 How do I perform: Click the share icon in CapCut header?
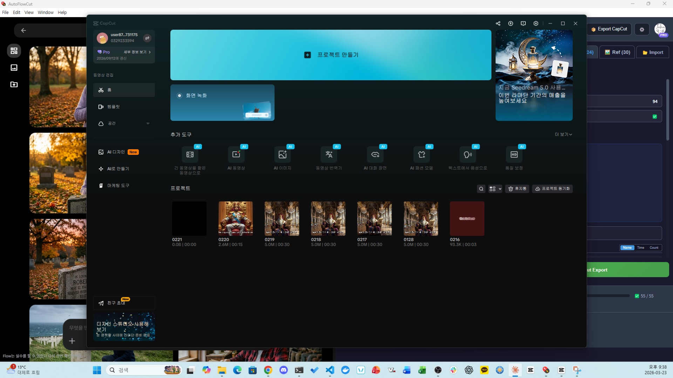click(x=498, y=23)
